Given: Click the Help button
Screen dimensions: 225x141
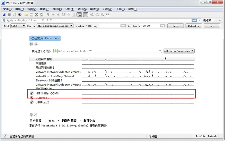Looking at the screenshot, I should pos(175,26).
